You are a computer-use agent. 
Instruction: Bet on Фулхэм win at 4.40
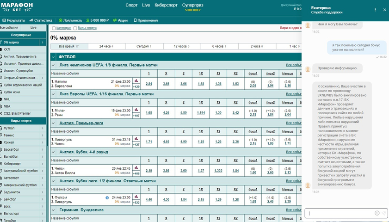point(149,200)
